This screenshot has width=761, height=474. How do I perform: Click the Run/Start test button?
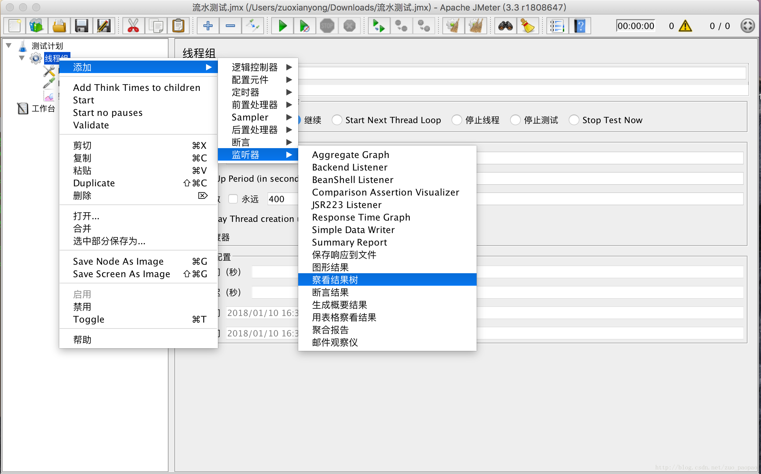(x=282, y=26)
